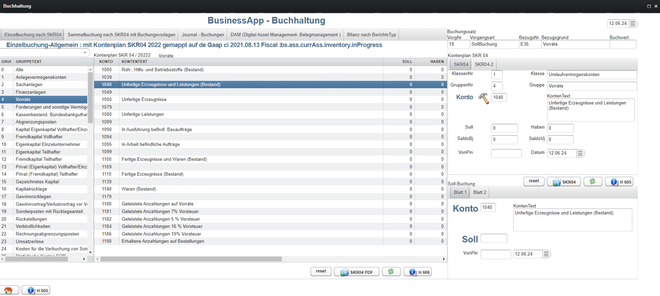Click the Soll input field in Kontenplan panel
Viewport: 660px width, 296px height.
(x=504, y=128)
